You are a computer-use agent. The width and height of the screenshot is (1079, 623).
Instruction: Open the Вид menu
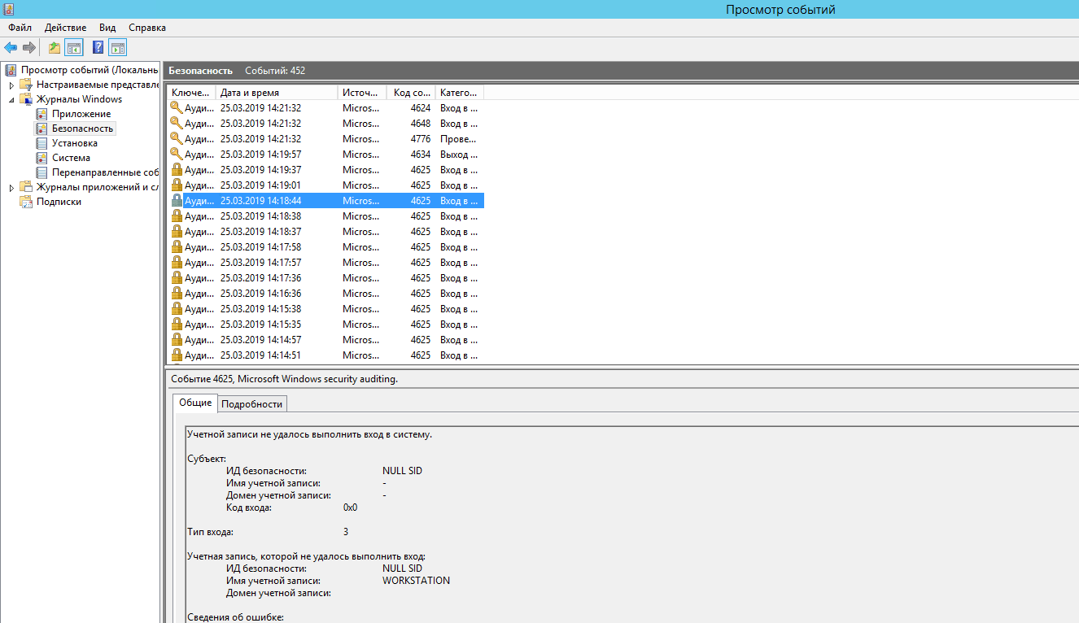point(107,28)
